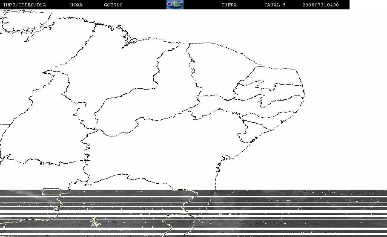This screenshot has height=237, width=387.
Task: Click the rectangular Distrito Federal outline
Action: 52,191
